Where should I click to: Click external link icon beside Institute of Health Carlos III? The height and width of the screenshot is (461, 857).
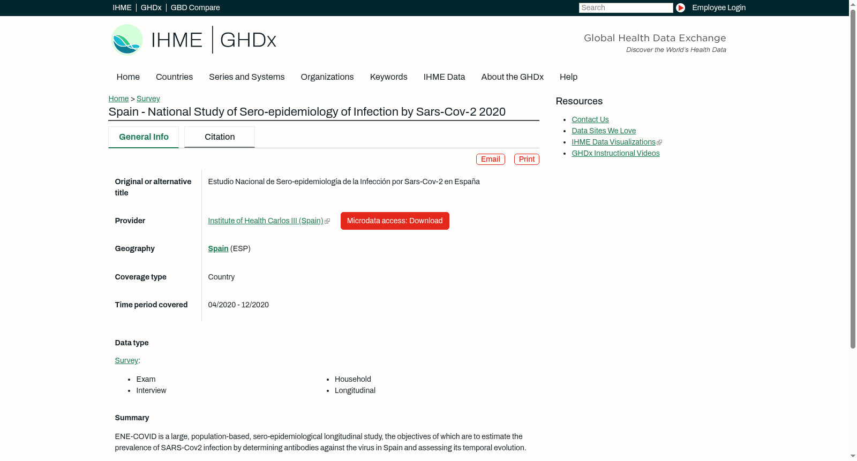pyautogui.click(x=327, y=221)
